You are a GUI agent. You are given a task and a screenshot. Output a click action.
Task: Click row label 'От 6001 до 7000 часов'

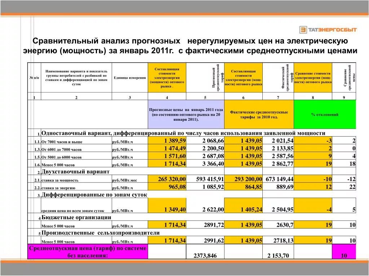coord(62,149)
